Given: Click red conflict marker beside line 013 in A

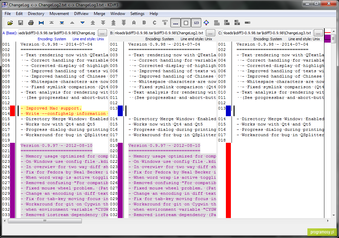Looking at the screenshot, I should (x=13, y=111).
